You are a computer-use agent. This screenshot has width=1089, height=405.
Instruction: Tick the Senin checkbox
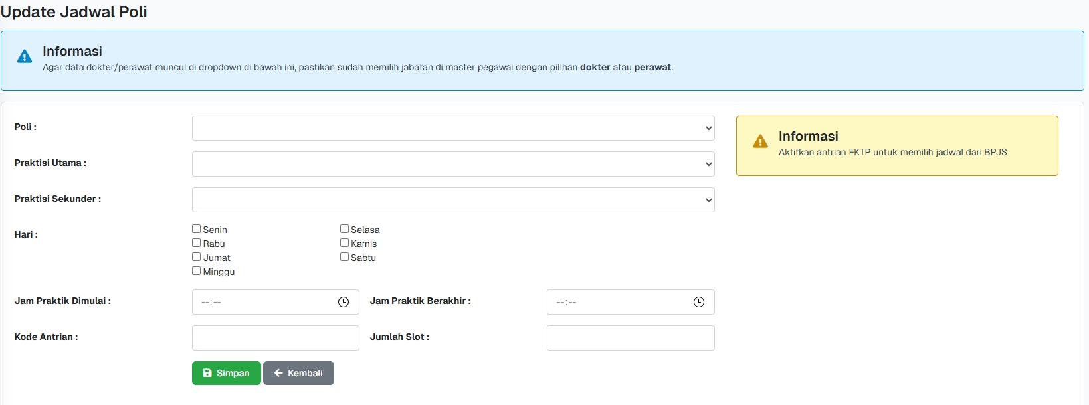tap(197, 229)
